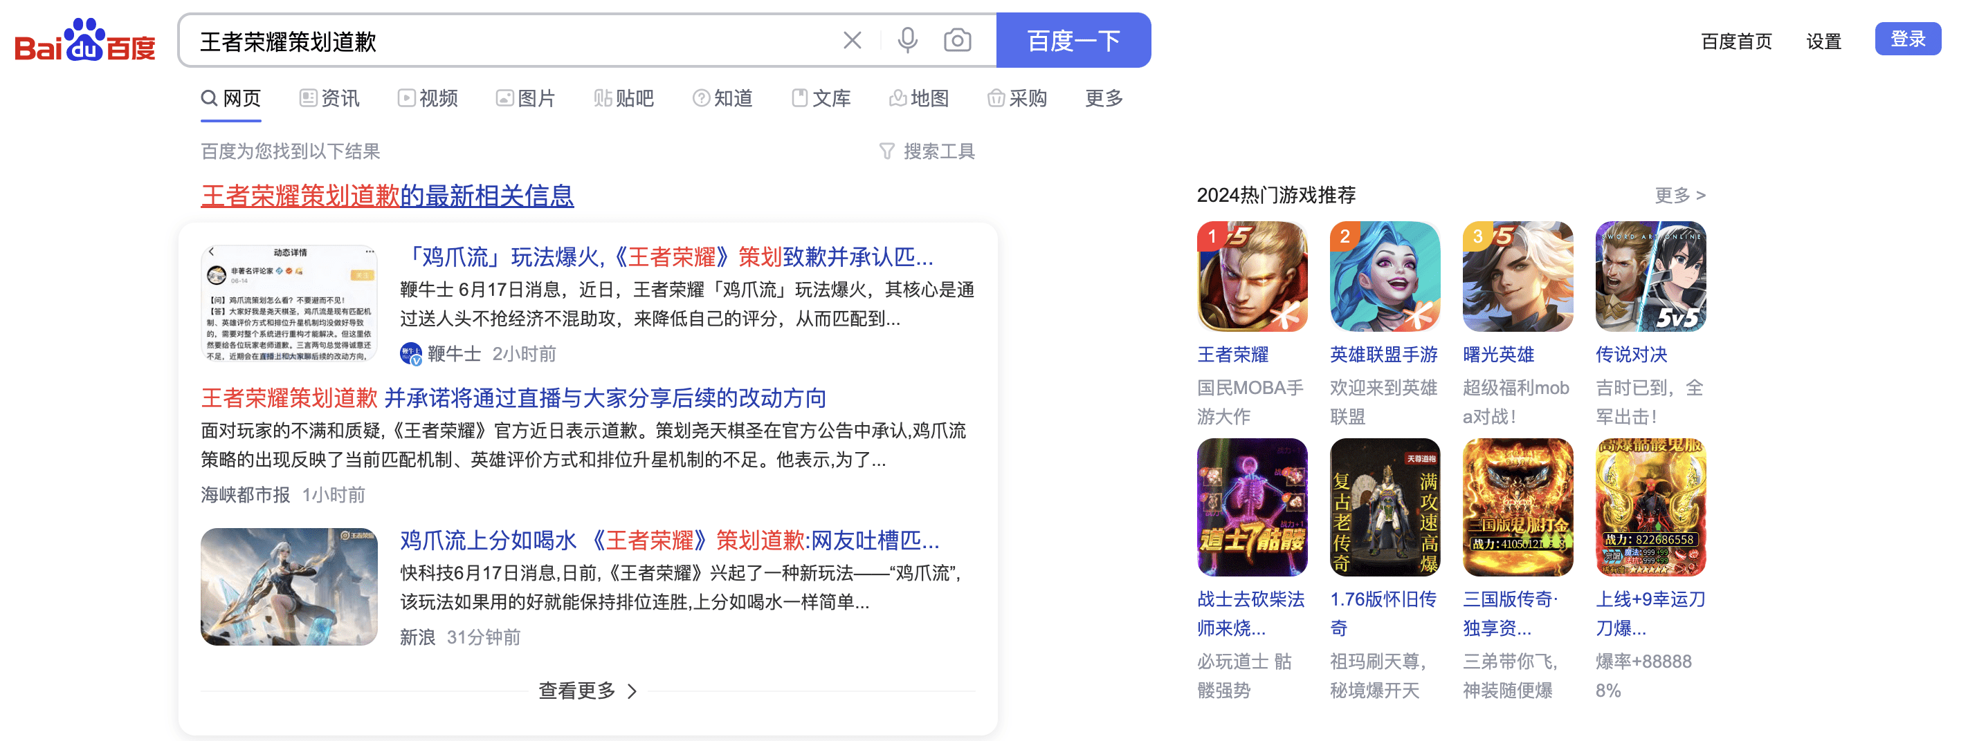The height and width of the screenshot is (741, 1968).
Task: Click 国民MOBA手游大作 description text
Action: (1250, 402)
